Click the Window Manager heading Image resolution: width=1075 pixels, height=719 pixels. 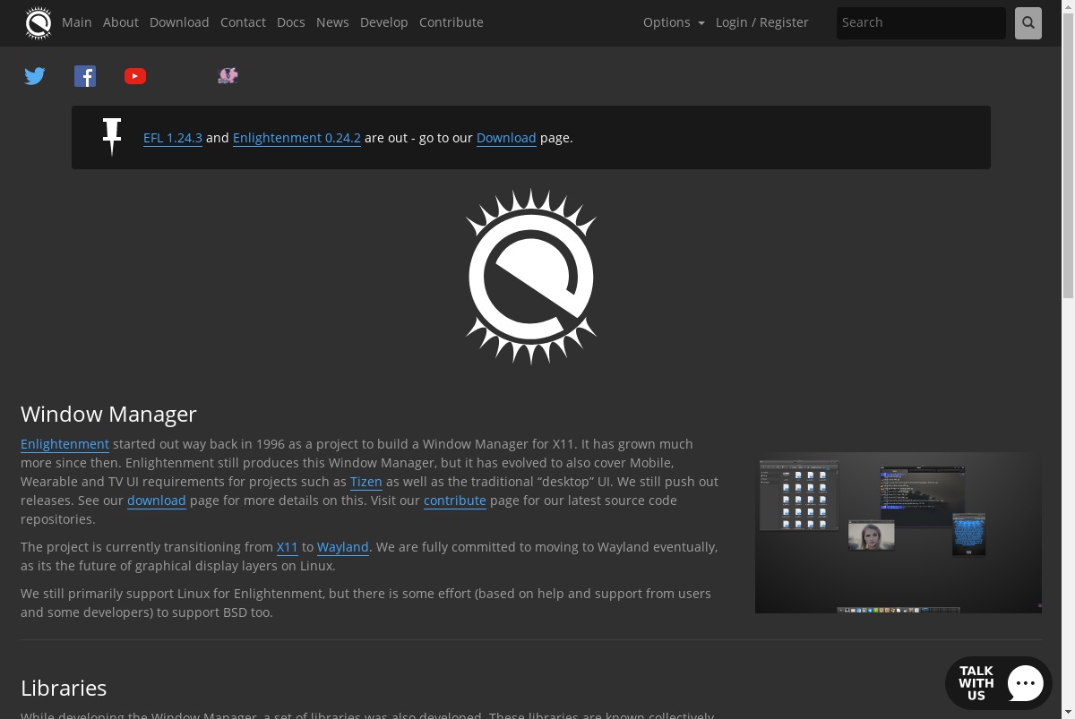pyautogui.click(x=108, y=414)
